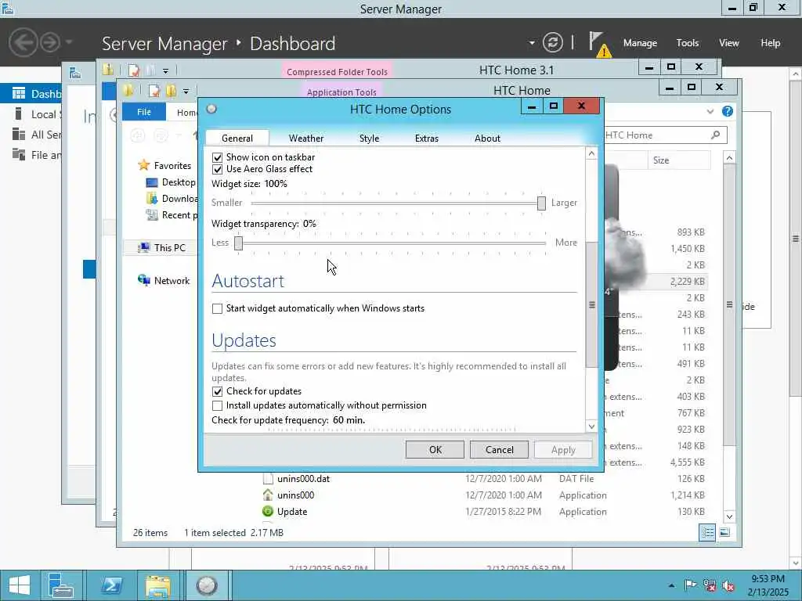The image size is (802, 601).
Task: Open dropdown arrow left of refresh icon
Action: point(532,43)
